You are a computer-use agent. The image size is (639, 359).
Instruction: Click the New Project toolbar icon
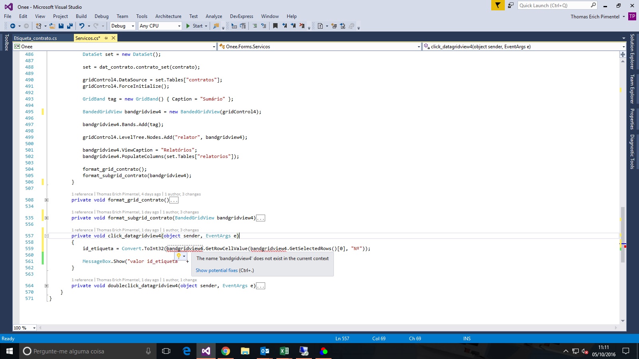pos(39,26)
